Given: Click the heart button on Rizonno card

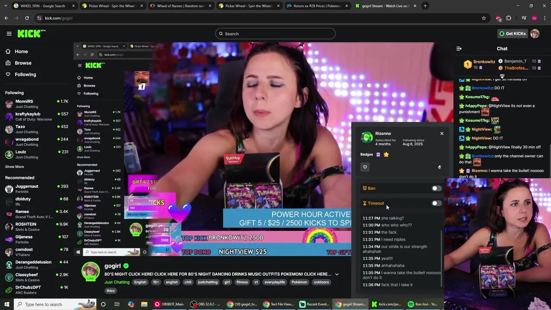Looking at the screenshot, I should (365, 167).
